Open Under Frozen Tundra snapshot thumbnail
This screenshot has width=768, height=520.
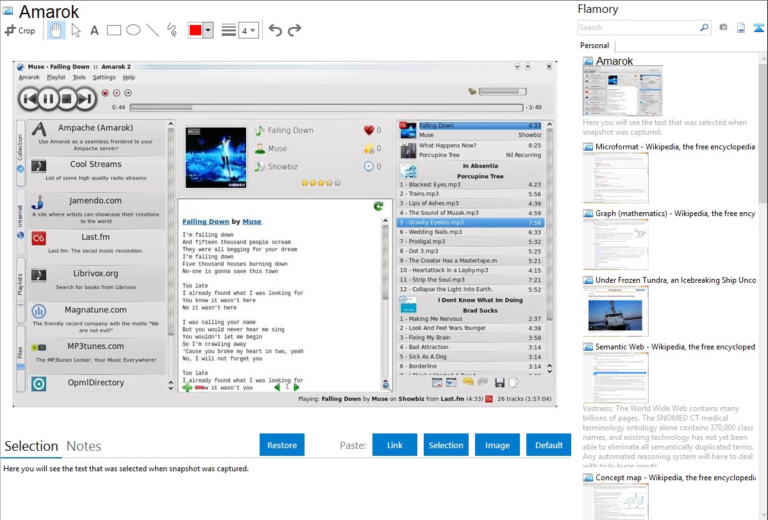pyautogui.click(x=615, y=311)
